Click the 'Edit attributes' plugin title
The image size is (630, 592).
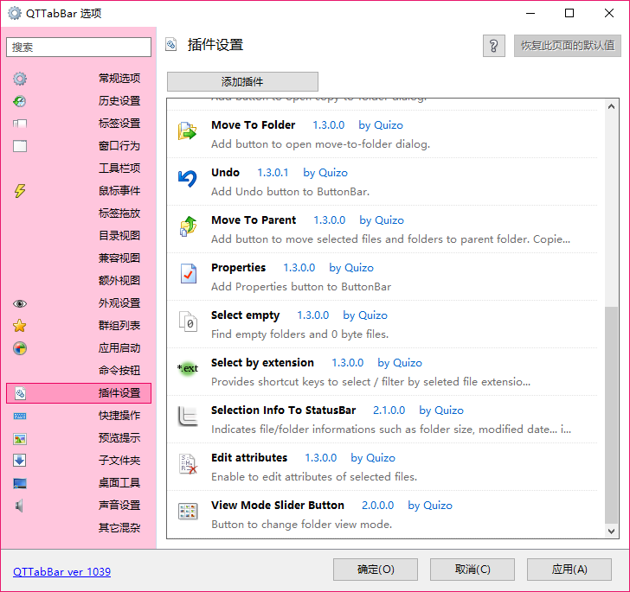click(x=249, y=457)
